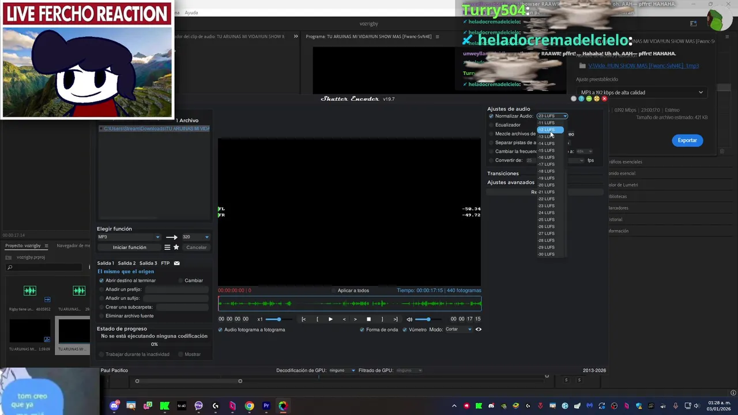Viewport: 738px width, 415px height.
Task: Switch to the Salida 2 tab
Action: 127,263
